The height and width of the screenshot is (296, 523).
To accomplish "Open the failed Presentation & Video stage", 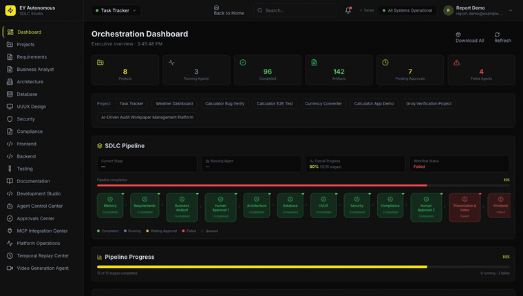I will pos(465,207).
